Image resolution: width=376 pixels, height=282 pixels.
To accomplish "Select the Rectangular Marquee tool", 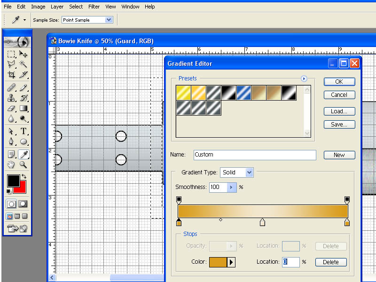I will [x=11, y=54].
